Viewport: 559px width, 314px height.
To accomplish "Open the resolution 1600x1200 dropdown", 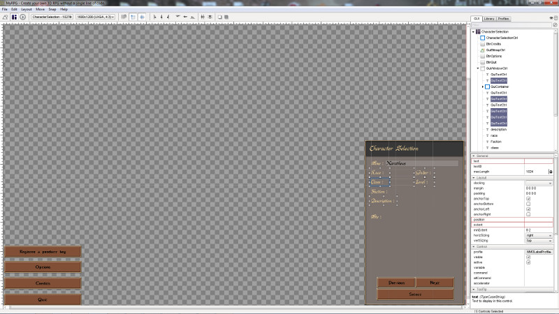I will coord(96,17).
